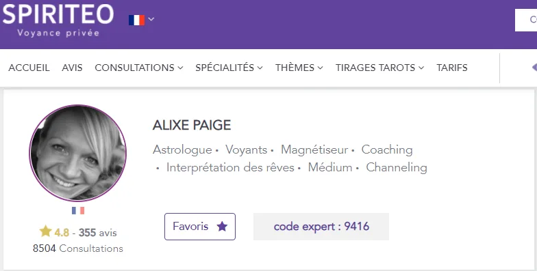Add expert to Favoris
Image resolution: width=537 pixels, height=271 pixels.
tap(200, 227)
